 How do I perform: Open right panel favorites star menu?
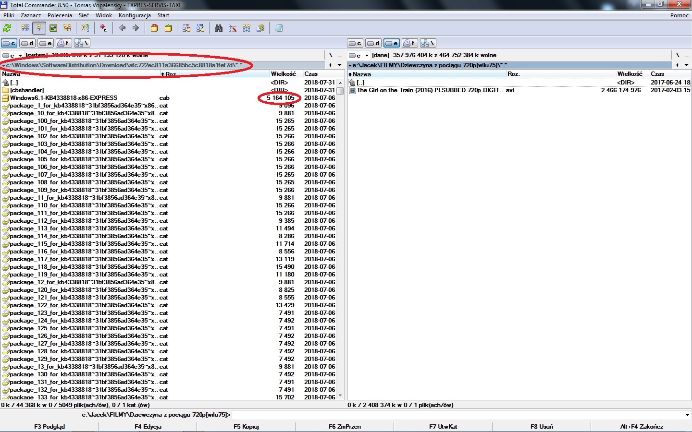(x=677, y=65)
